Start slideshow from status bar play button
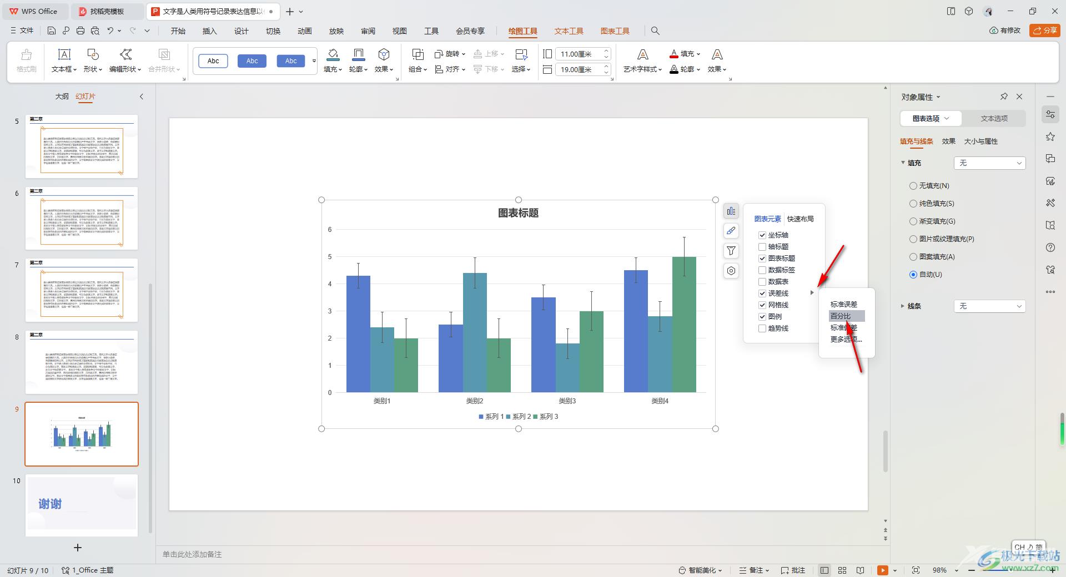This screenshot has height=577, width=1066. coord(883,570)
